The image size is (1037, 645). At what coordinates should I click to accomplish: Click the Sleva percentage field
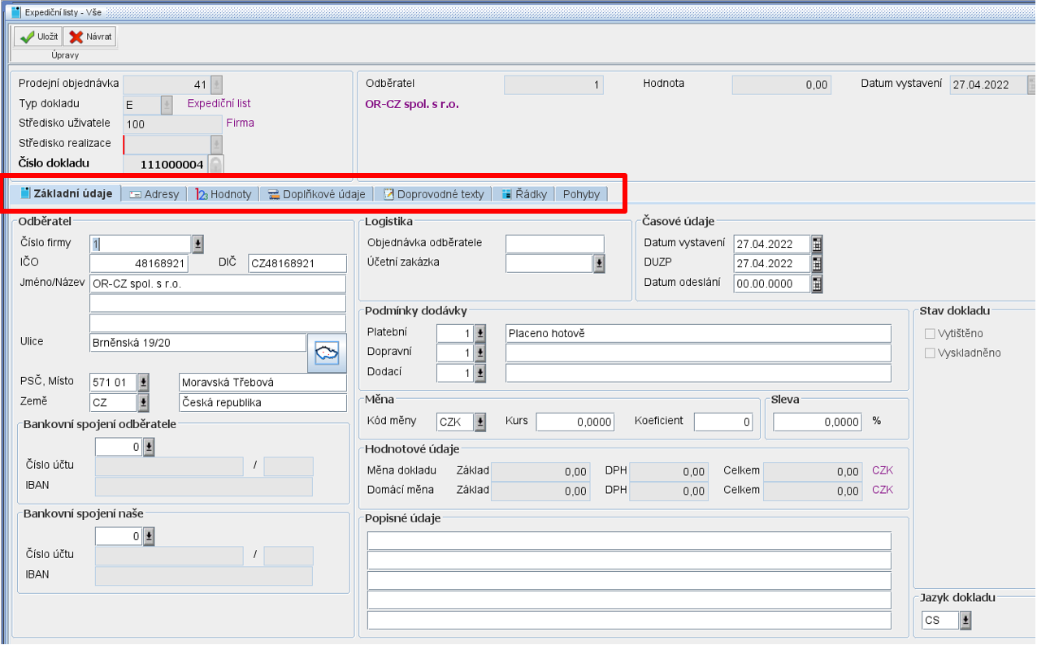coord(816,422)
